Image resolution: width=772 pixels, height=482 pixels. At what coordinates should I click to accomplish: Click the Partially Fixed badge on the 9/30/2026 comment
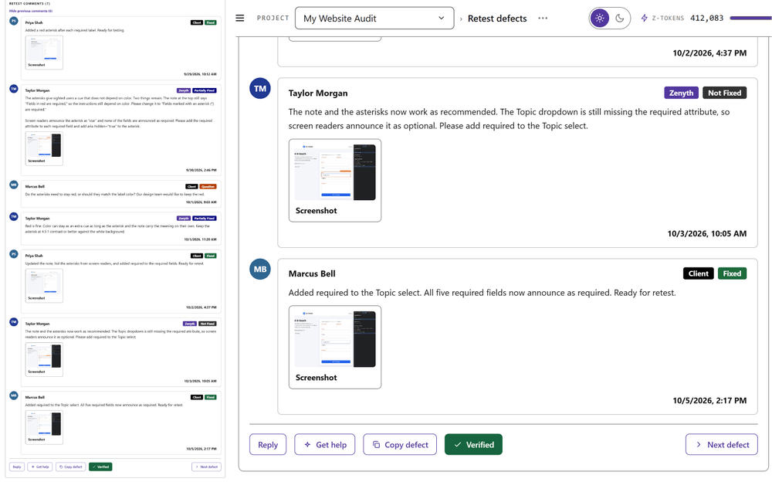coord(205,90)
